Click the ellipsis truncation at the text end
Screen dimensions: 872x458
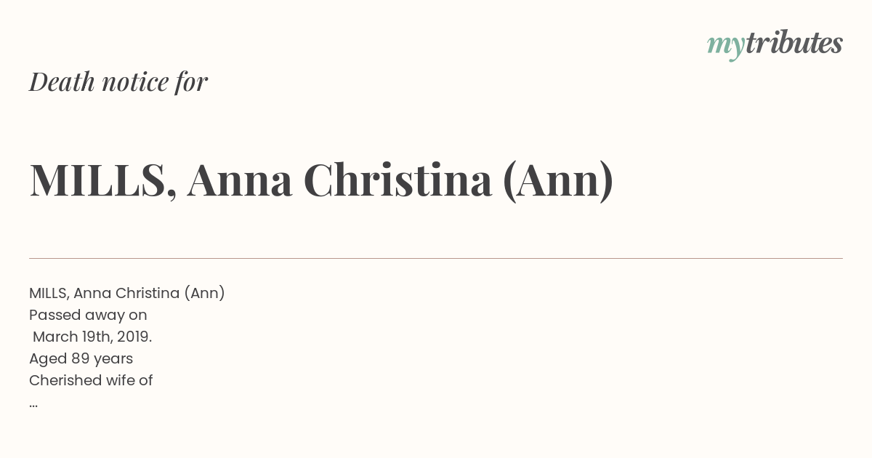tap(33, 405)
